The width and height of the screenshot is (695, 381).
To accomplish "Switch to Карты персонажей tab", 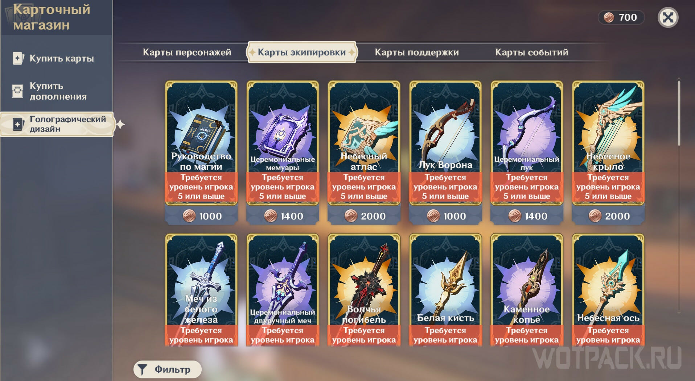I will pos(187,52).
